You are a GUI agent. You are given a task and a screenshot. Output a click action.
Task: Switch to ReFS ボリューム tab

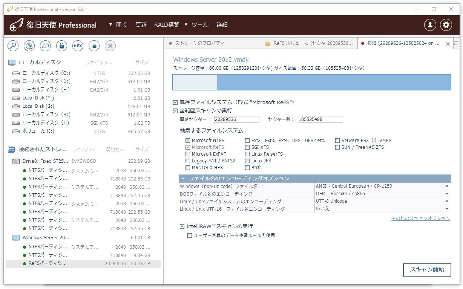[x=310, y=43]
